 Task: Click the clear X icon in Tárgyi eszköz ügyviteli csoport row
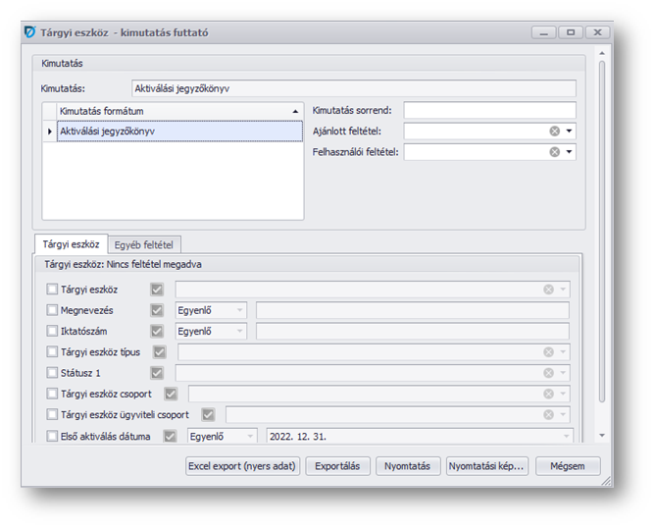point(549,415)
